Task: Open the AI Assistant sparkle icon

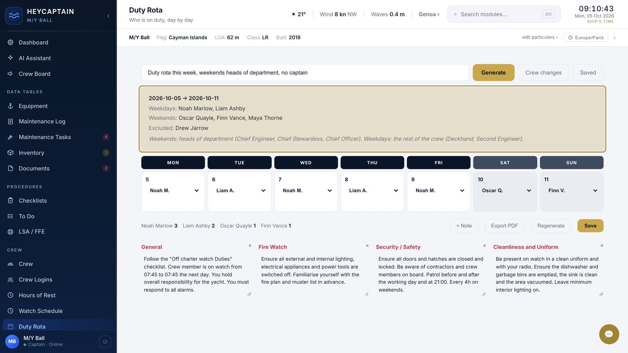Action: pos(11,58)
